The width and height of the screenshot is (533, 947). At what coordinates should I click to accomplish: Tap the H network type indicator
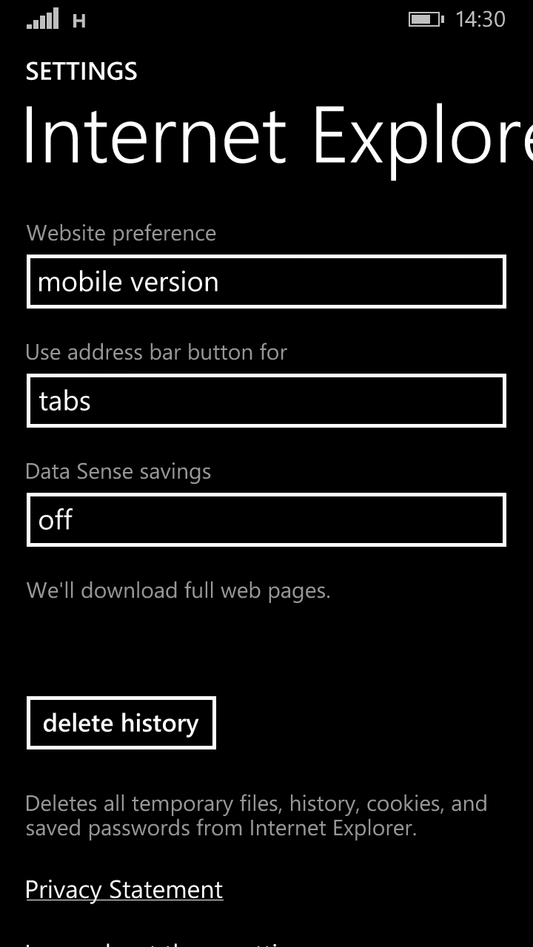[x=79, y=21]
